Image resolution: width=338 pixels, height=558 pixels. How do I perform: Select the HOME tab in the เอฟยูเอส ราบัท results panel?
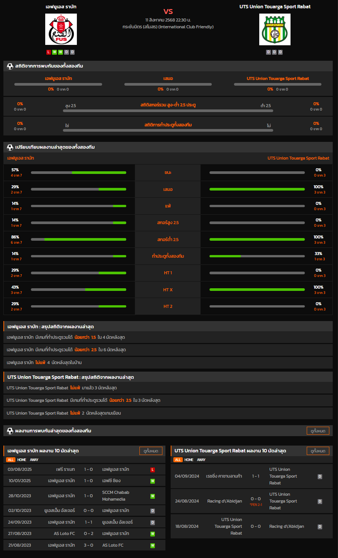pyautogui.click(x=22, y=460)
